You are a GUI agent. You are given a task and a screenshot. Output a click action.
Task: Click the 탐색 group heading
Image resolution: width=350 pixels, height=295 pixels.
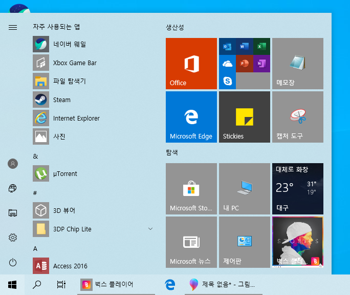click(172, 152)
